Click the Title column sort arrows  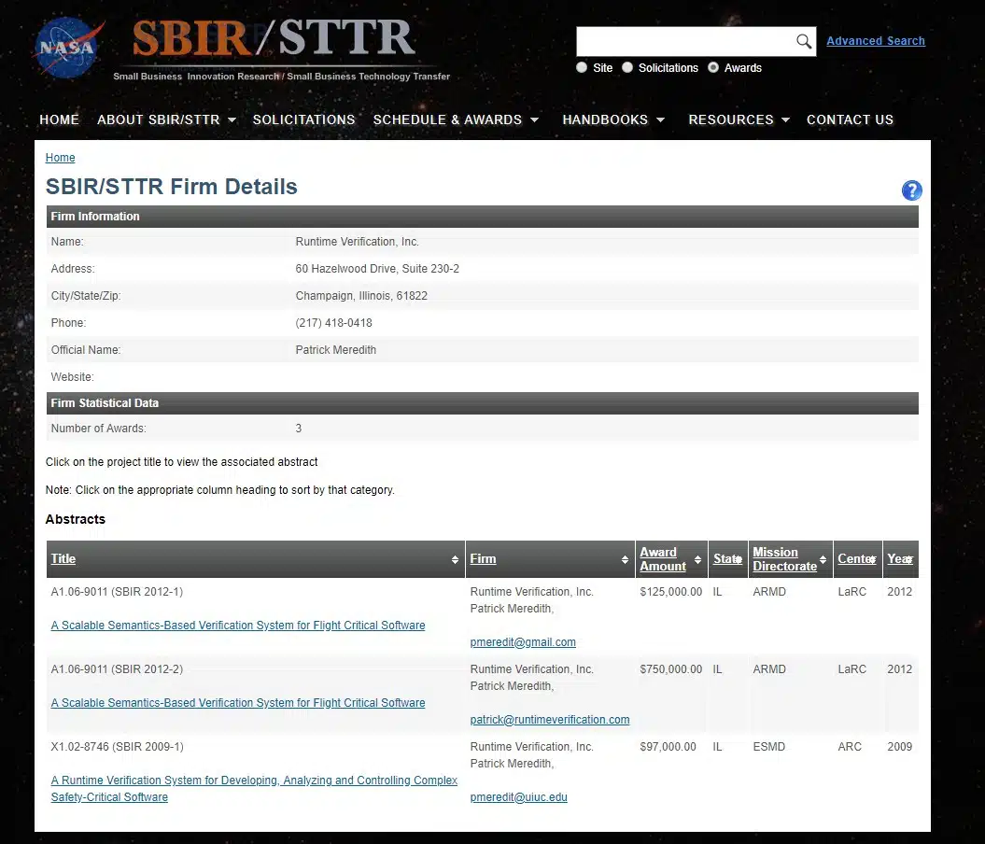click(455, 559)
